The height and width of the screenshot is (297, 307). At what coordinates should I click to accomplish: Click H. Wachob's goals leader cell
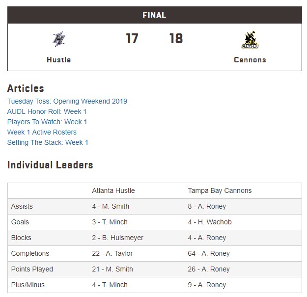click(x=210, y=222)
